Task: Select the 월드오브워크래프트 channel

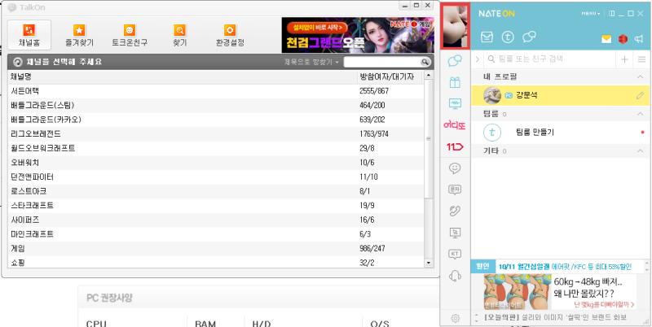Action: 215,148
